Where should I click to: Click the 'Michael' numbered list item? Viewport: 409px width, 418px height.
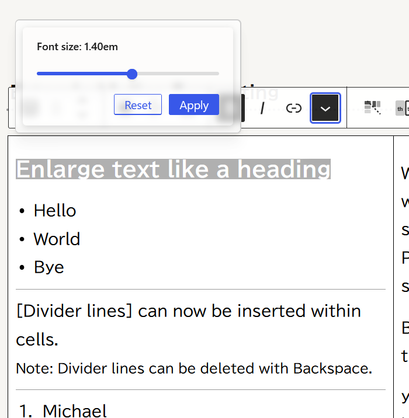75,410
